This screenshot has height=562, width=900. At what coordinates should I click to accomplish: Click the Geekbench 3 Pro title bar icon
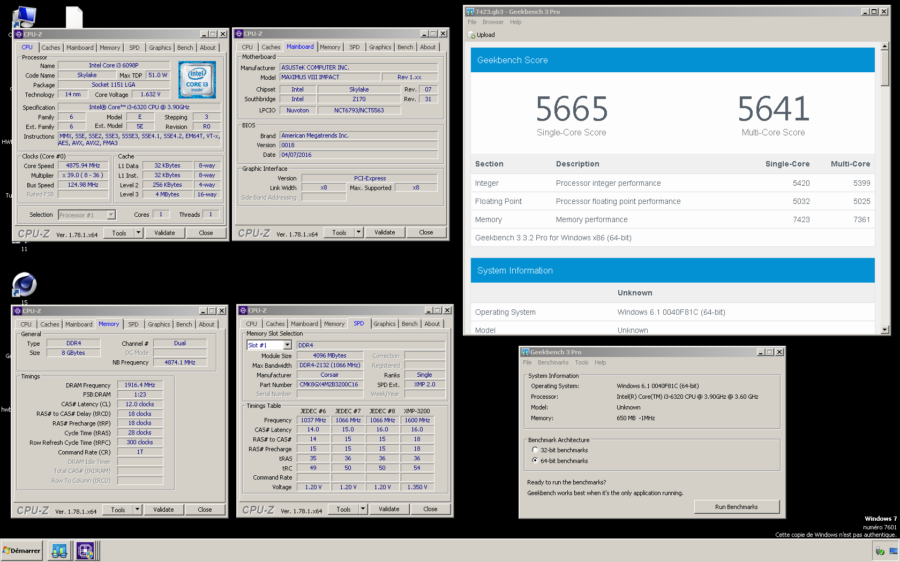[x=526, y=352]
